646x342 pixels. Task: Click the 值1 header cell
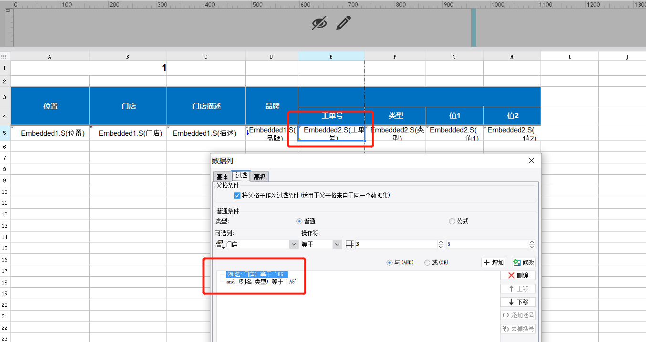pyautogui.click(x=455, y=116)
